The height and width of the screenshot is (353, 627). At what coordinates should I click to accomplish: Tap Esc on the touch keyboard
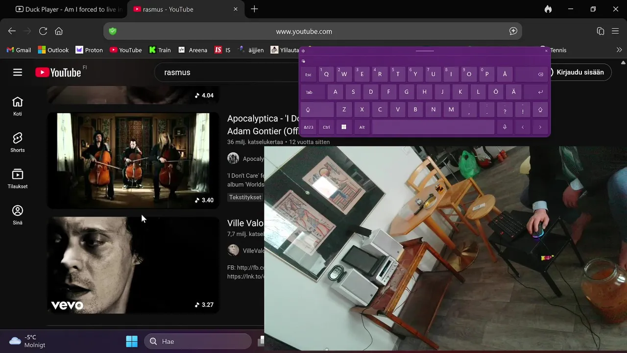pos(308,74)
